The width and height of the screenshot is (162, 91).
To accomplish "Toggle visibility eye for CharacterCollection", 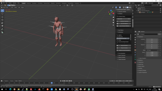I will tap(160, 11).
